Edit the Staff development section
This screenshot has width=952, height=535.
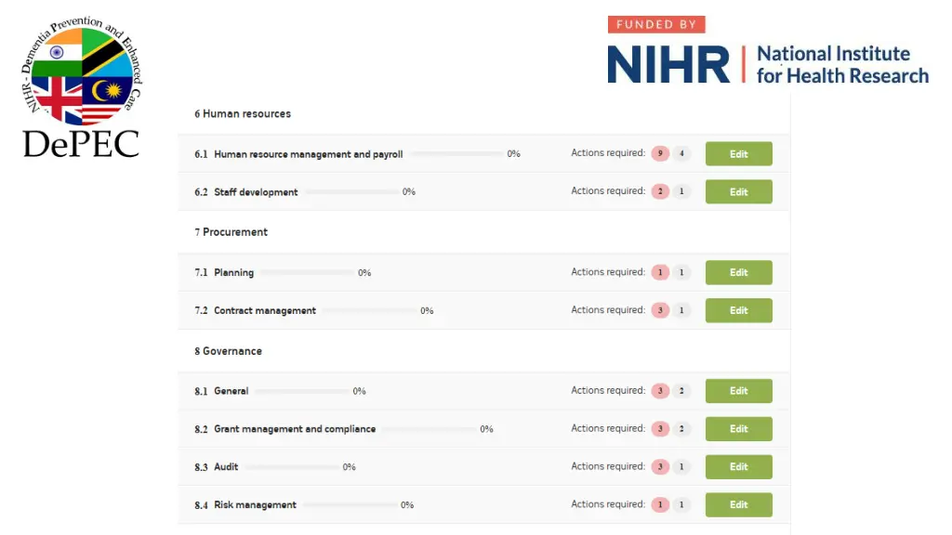coord(738,191)
